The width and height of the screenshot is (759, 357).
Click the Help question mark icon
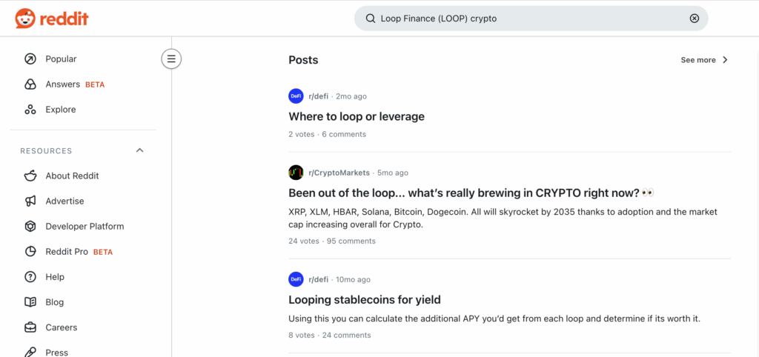(30, 277)
